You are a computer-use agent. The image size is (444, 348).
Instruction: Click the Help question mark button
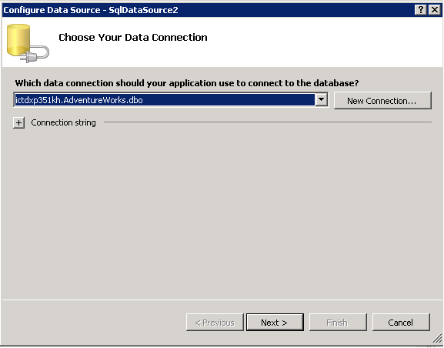click(421, 10)
